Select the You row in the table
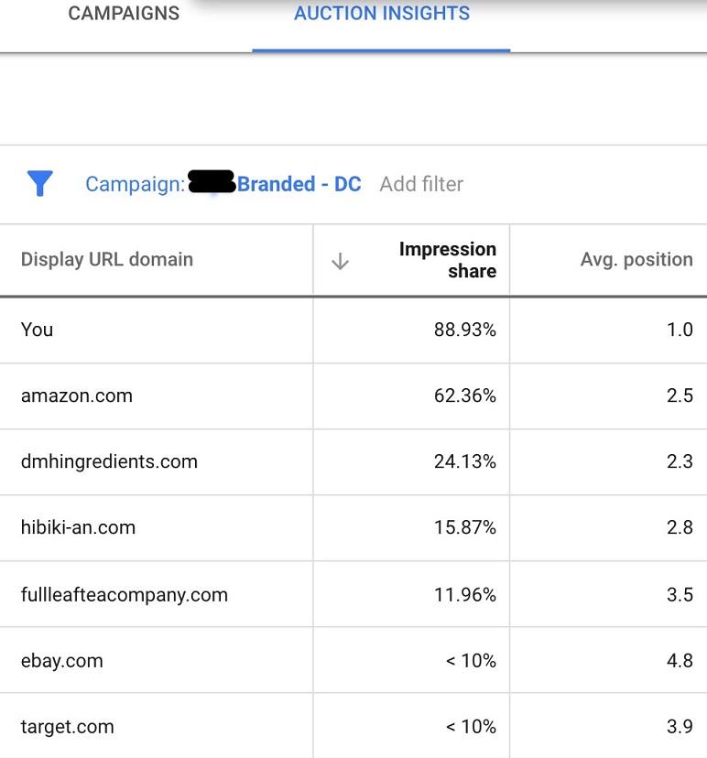 pyautogui.click(x=37, y=330)
